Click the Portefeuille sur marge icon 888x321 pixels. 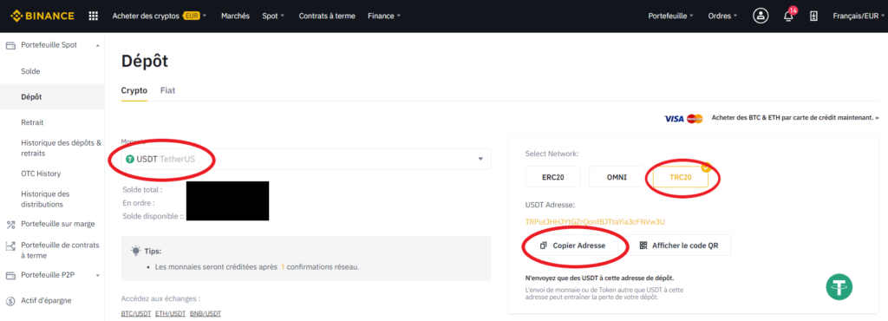click(x=10, y=224)
